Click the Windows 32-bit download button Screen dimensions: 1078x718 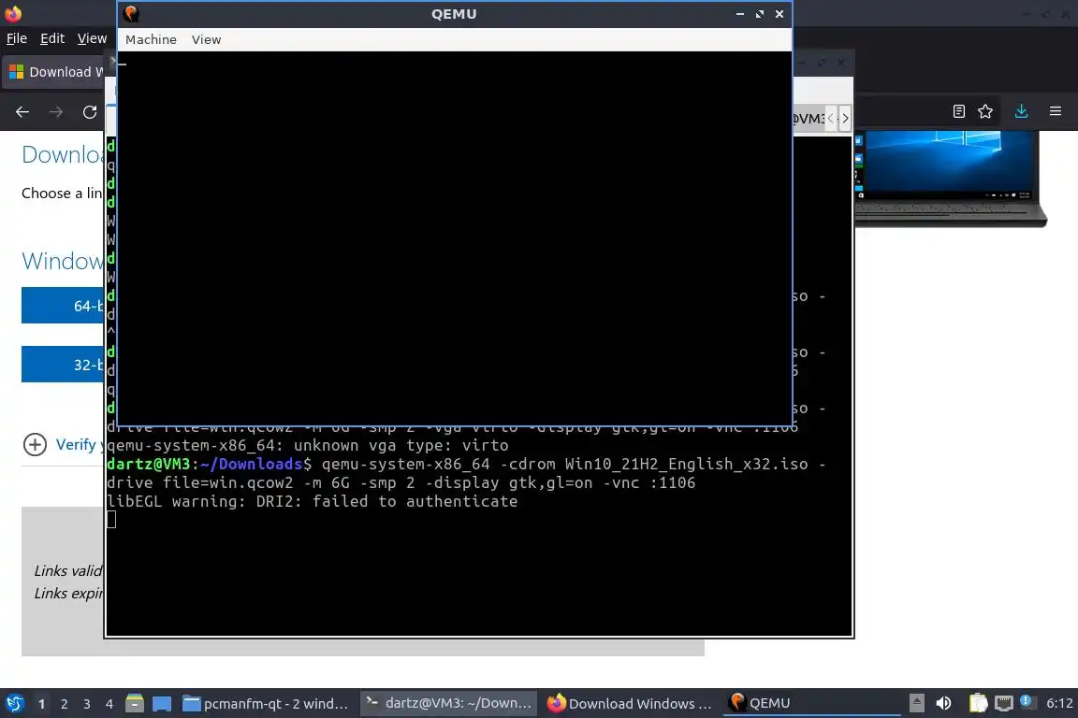tap(63, 365)
